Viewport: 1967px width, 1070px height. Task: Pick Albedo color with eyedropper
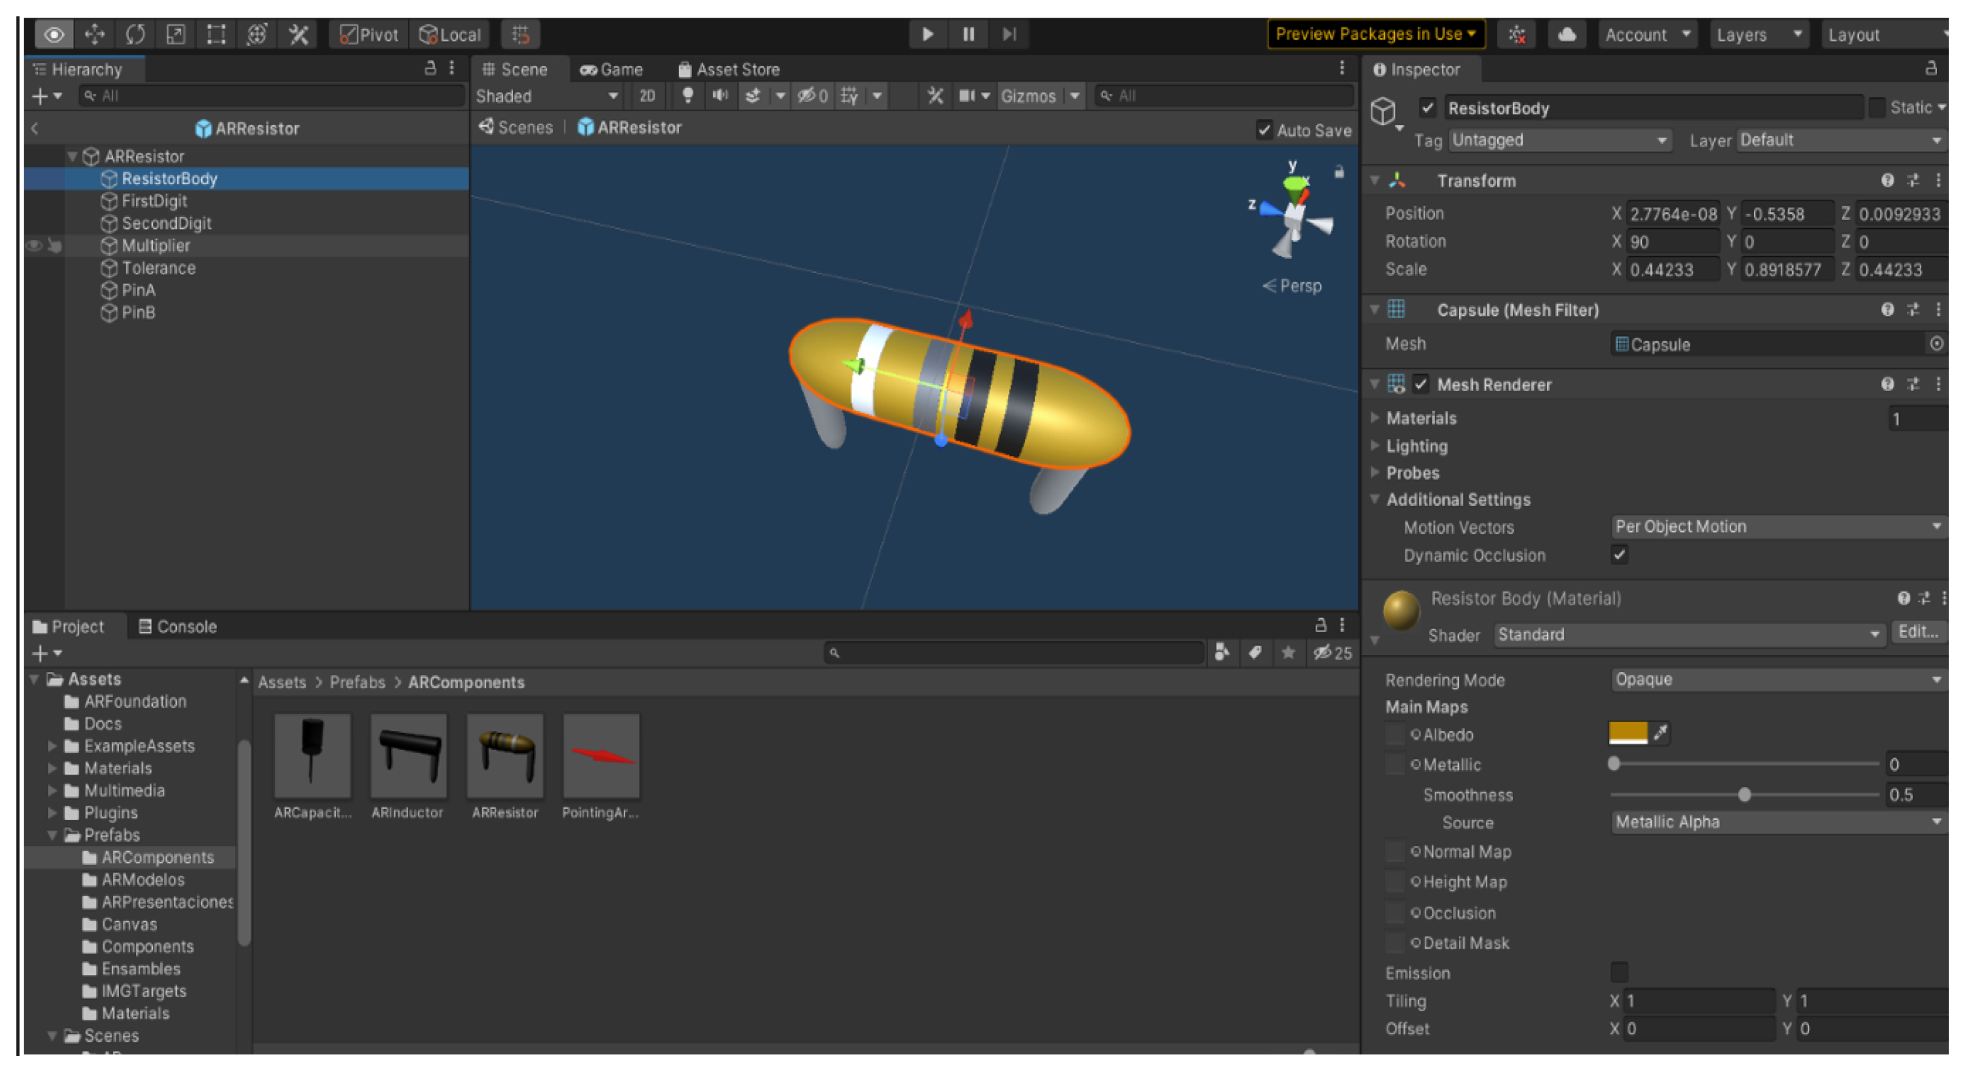(x=1660, y=734)
